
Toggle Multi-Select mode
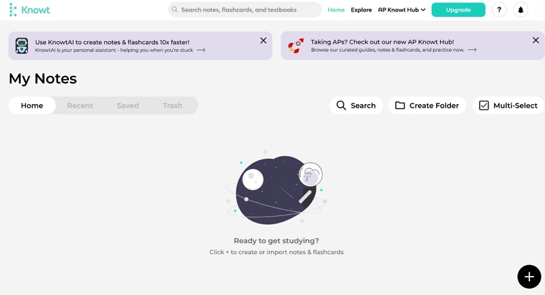(508, 106)
